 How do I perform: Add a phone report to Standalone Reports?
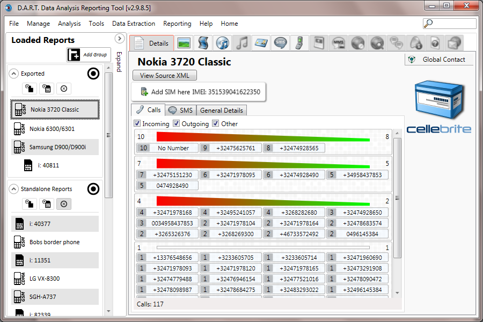[x=30, y=204]
